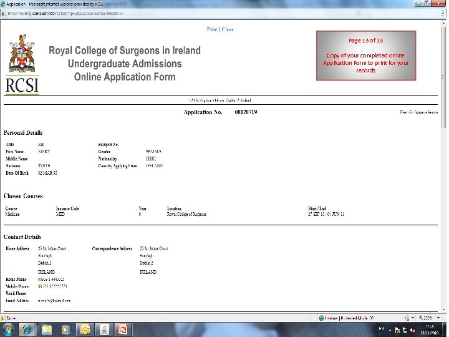Click the Keep for future reference note

[x=419, y=112]
